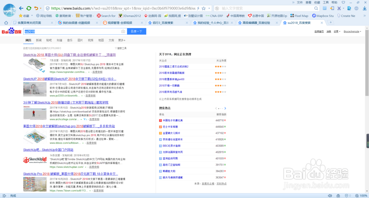Open dropdown arrow after pc0359.cn result URL
Viewport: 369px width, 198px height.
82,96
